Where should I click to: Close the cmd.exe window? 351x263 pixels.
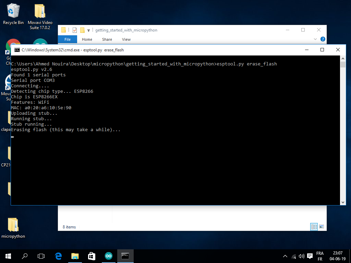338,50
